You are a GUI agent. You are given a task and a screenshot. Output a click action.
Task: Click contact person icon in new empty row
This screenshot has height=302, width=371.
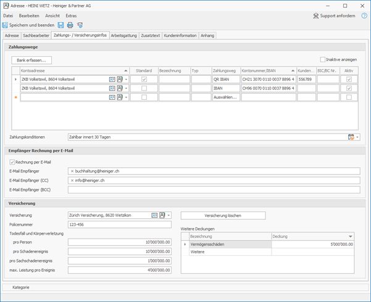(x=120, y=97)
